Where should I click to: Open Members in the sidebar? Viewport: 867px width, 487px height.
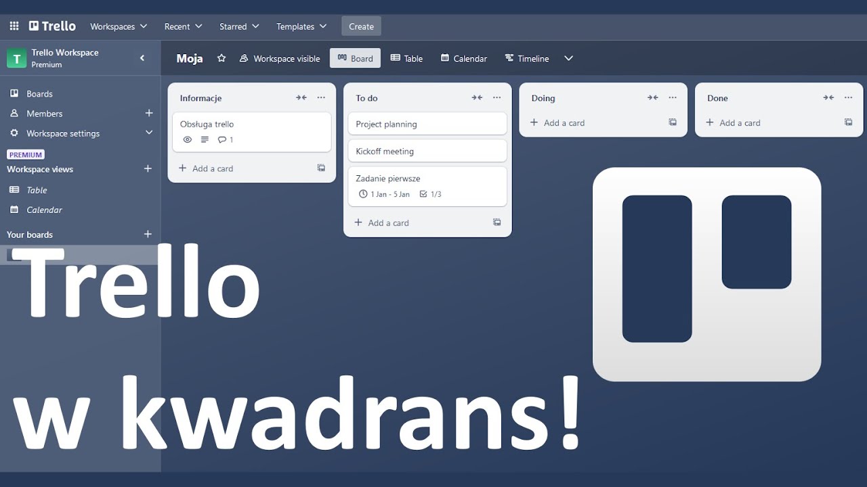[45, 114]
